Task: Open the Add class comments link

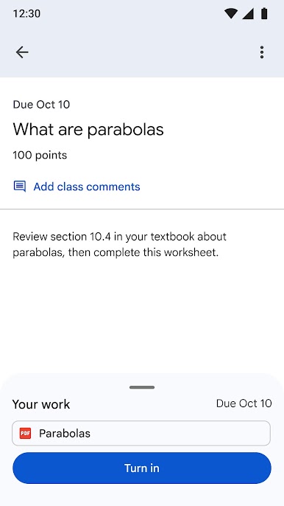Action: 87,187
